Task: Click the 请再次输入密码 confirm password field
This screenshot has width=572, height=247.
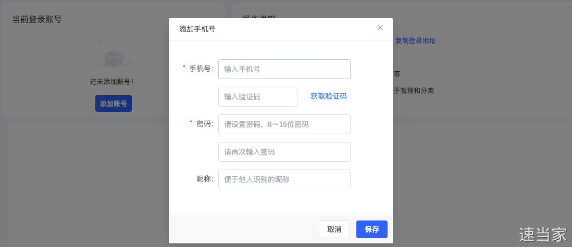Action: coord(284,152)
